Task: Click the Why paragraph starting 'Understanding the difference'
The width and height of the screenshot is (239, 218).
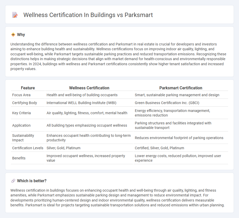Action: tap(118, 56)
